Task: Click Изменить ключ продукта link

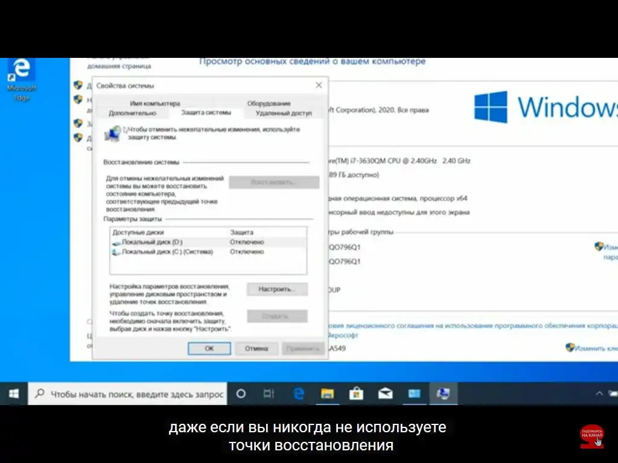Action: point(596,348)
